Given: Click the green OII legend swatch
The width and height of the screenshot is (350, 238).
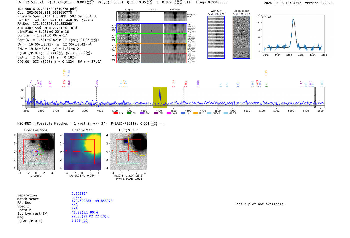Looking at the screenshot, I should tap(129, 113).
